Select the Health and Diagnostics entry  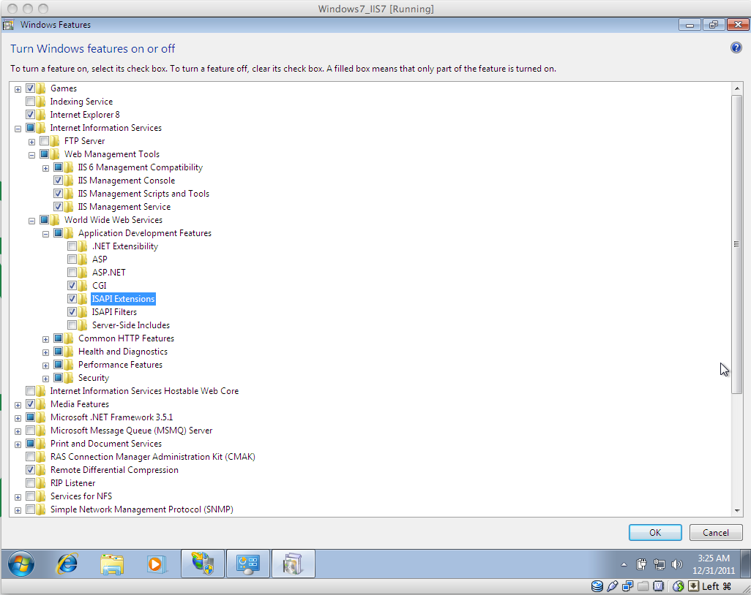(x=122, y=351)
